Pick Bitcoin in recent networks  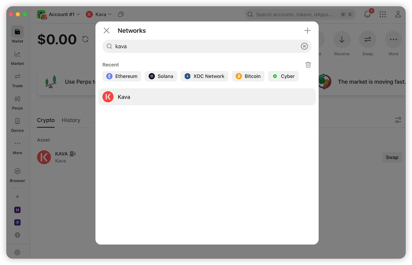tap(248, 76)
